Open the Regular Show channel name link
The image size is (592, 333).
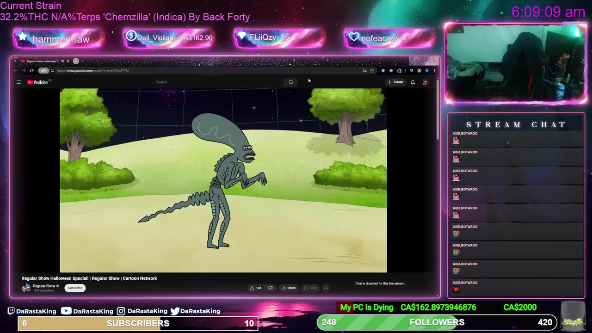click(44, 286)
